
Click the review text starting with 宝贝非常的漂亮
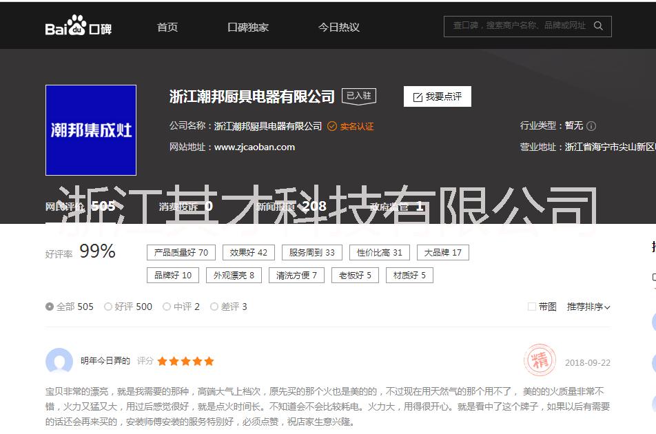(x=327, y=406)
